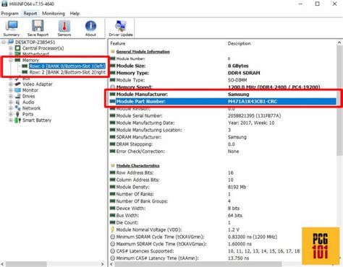343x267 pixels.
Task: Open the Monitoring menu
Action: (54, 14)
